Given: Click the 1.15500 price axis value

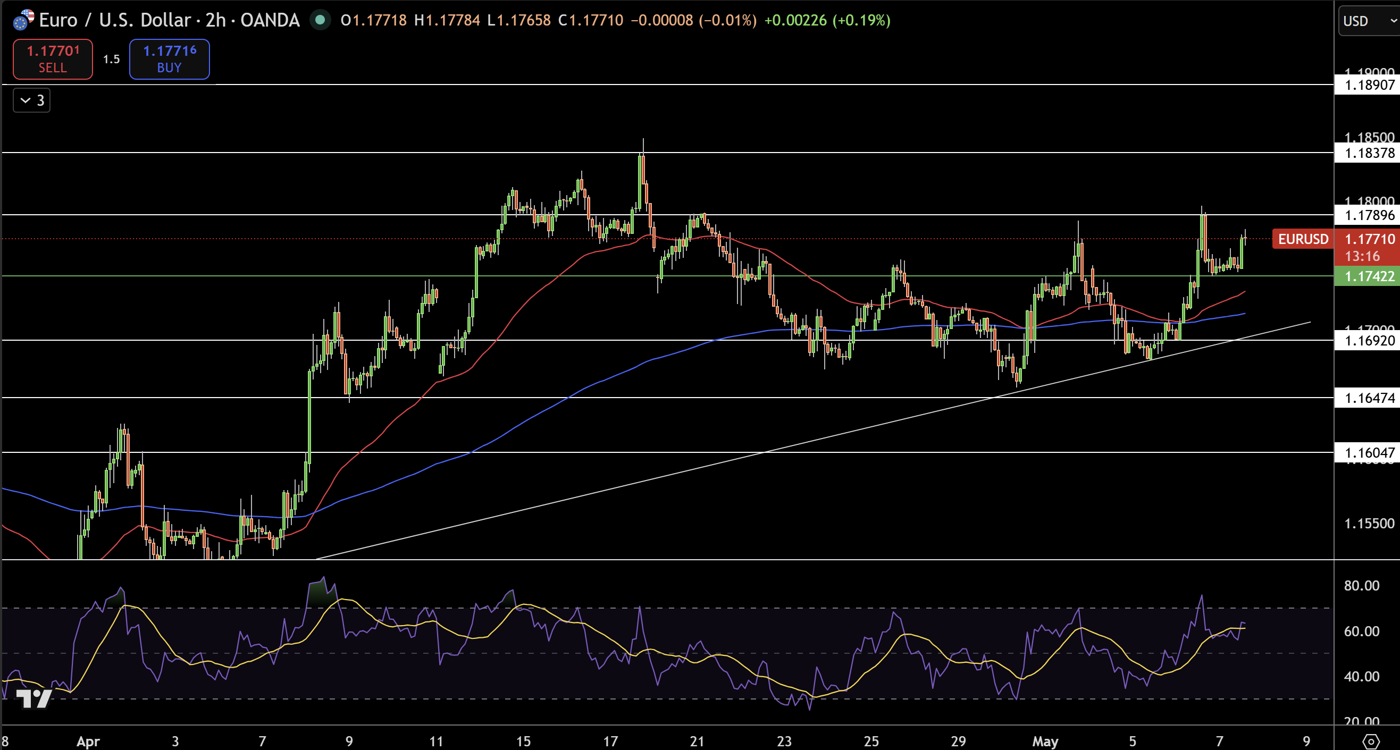Looking at the screenshot, I should (1369, 524).
